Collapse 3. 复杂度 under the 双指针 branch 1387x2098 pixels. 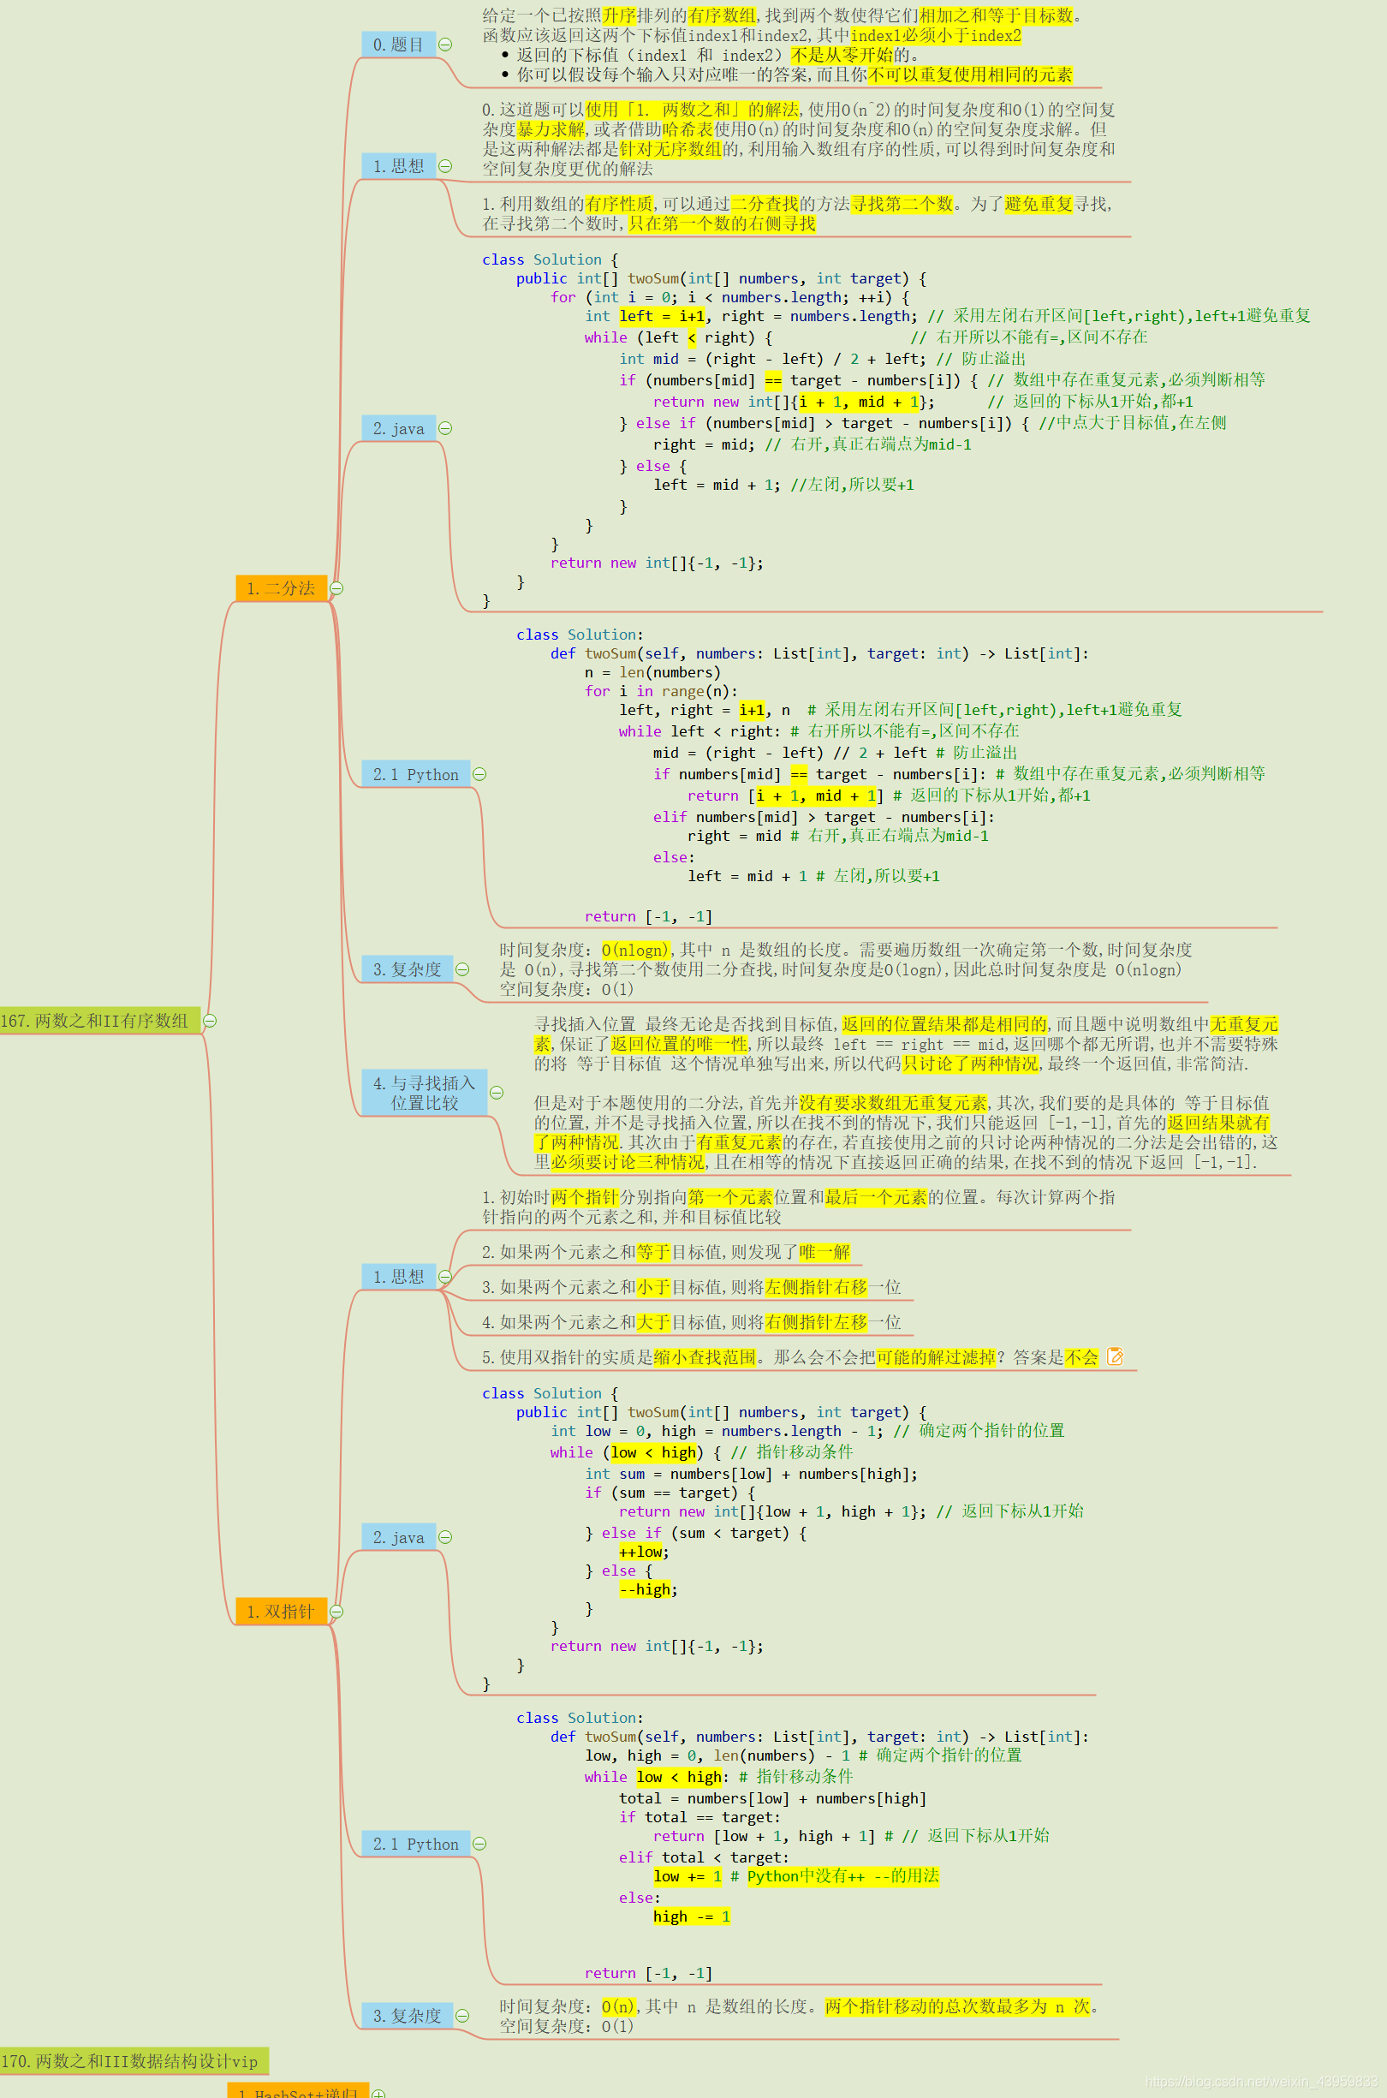[x=461, y=2016]
